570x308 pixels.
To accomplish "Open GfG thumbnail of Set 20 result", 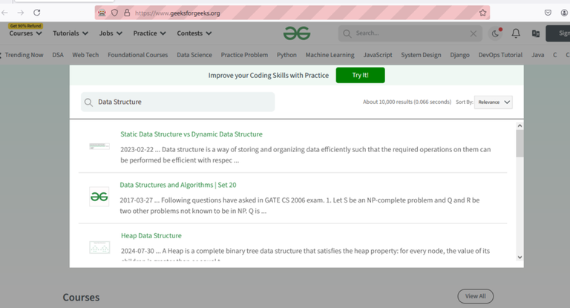I will pyautogui.click(x=99, y=197).
